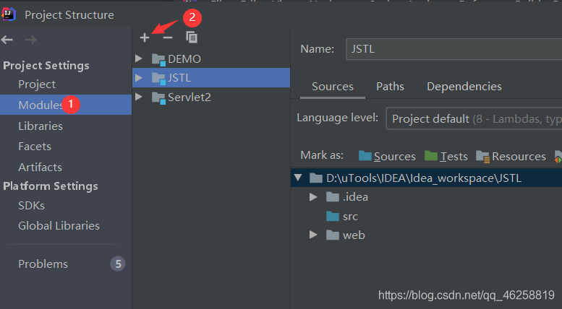Select the DEMO module label
562x309 pixels.
[184, 59]
